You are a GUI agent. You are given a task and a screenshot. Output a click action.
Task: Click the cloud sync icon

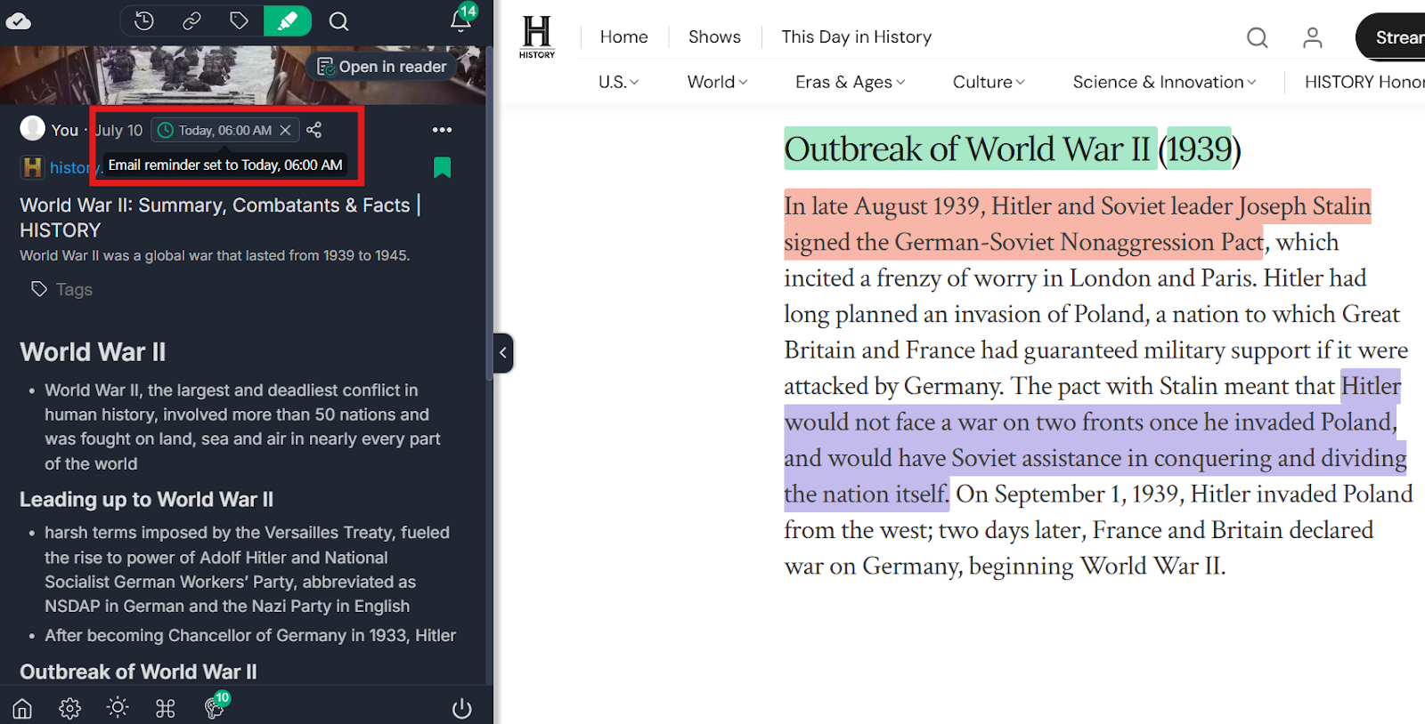click(x=19, y=21)
